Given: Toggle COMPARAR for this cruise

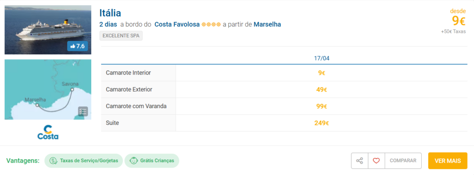Looking at the screenshot, I should (403, 161).
